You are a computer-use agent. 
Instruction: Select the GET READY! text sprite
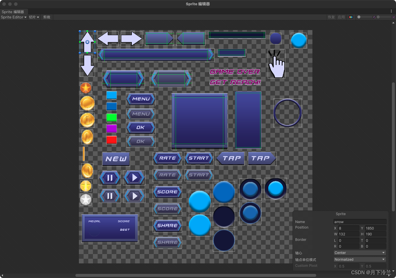[235, 82]
